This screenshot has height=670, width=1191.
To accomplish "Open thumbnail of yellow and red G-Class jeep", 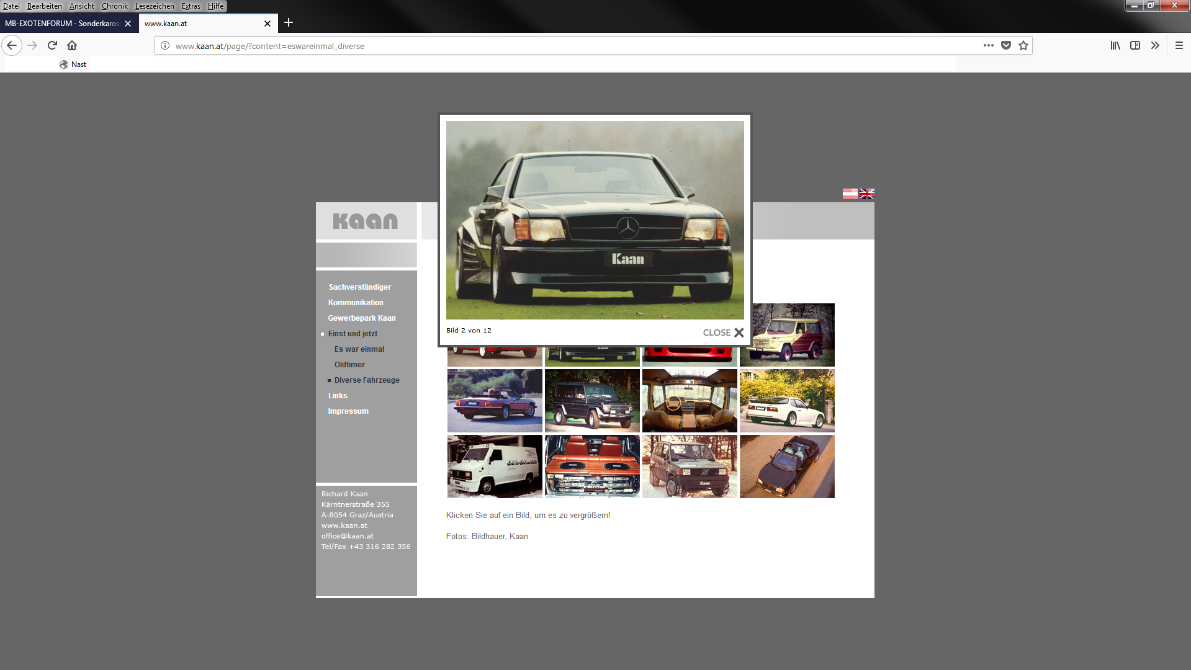I will click(787, 335).
